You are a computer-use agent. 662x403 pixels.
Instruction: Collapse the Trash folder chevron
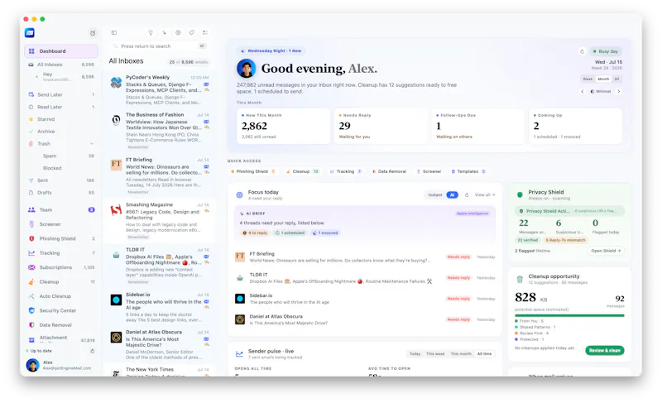[x=92, y=143]
